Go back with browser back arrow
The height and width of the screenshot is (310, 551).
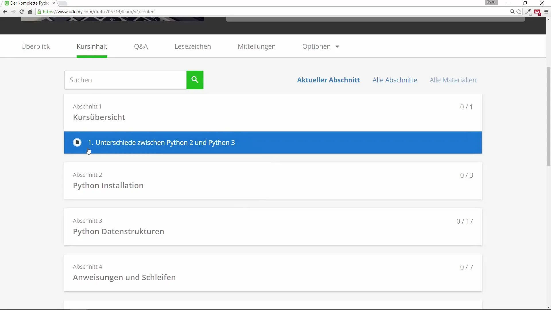coord(5,12)
